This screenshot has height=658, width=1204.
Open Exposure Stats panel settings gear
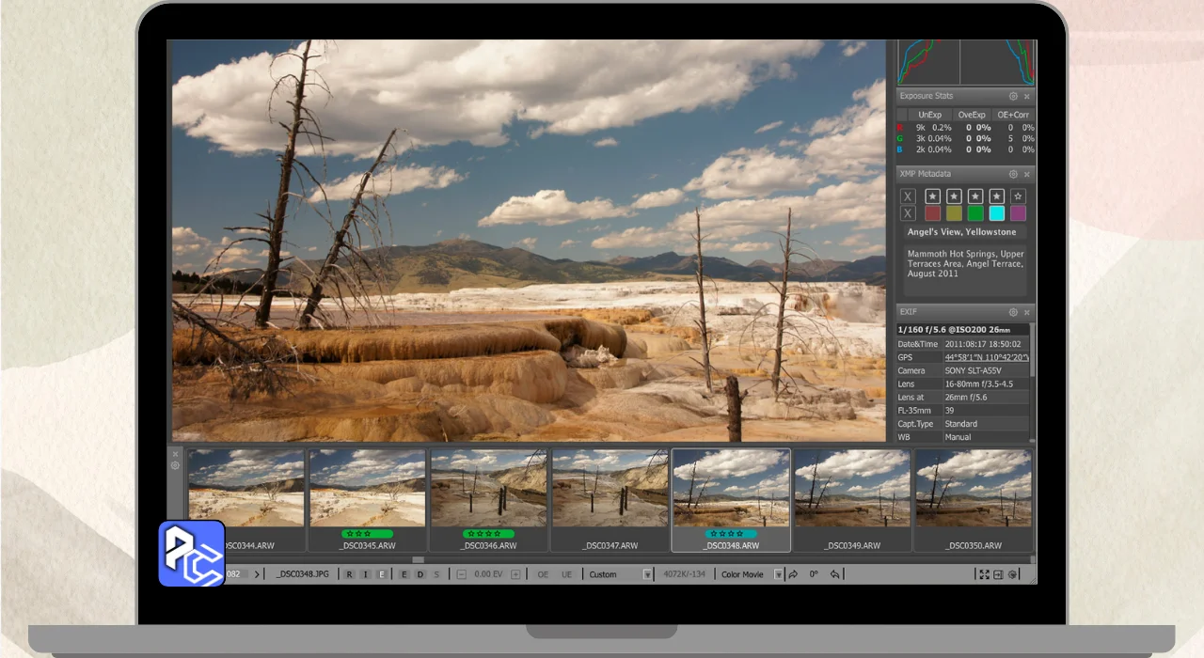click(x=1013, y=96)
